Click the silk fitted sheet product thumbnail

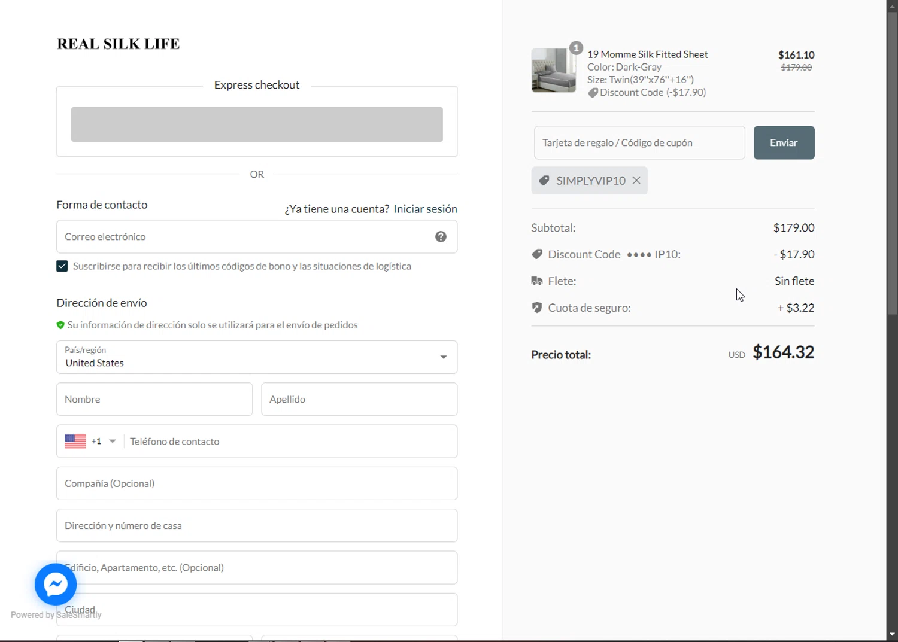553,71
